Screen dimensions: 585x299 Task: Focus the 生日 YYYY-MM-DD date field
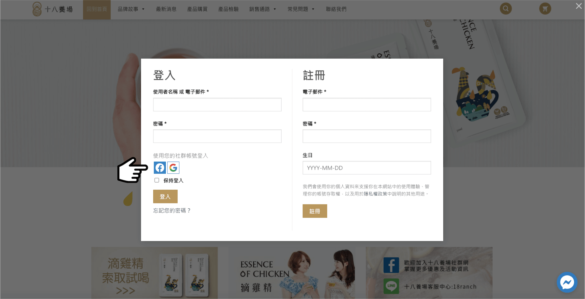[366, 168]
